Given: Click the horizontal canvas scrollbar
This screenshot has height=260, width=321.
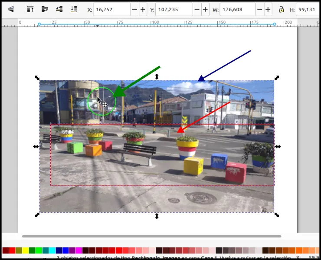Looking at the screenshot, I should [x=152, y=236].
